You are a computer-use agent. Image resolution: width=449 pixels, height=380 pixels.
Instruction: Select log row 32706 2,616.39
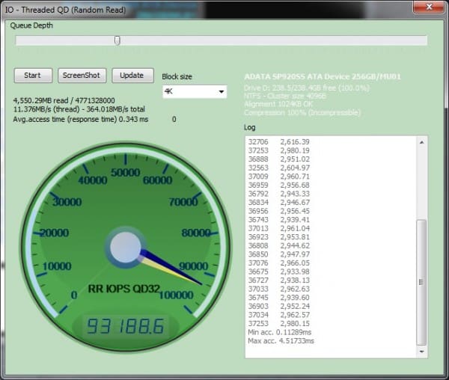[x=278, y=142]
